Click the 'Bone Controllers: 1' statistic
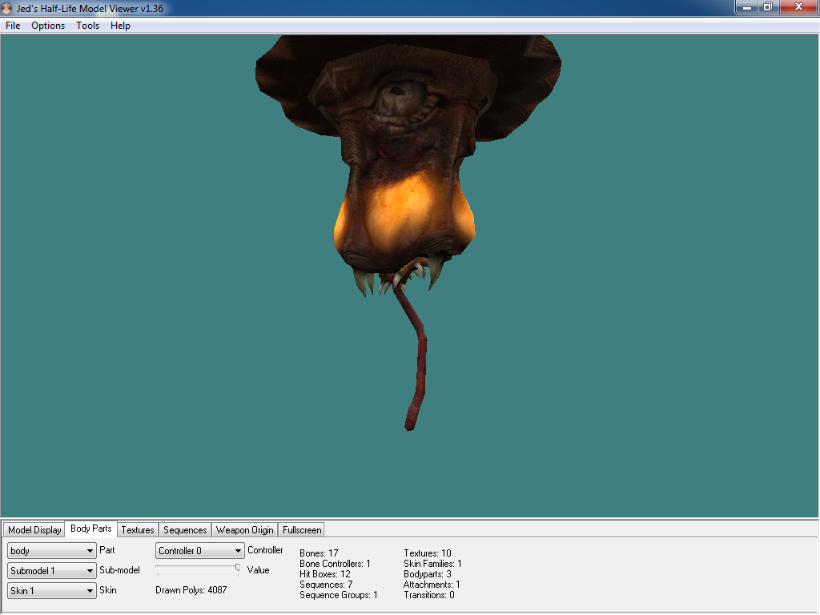 coord(336,563)
